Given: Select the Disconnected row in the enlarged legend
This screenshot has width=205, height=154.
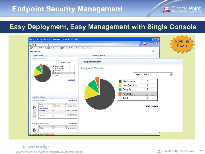Looking at the screenshot, I should pyautogui.click(x=138, y=81).
